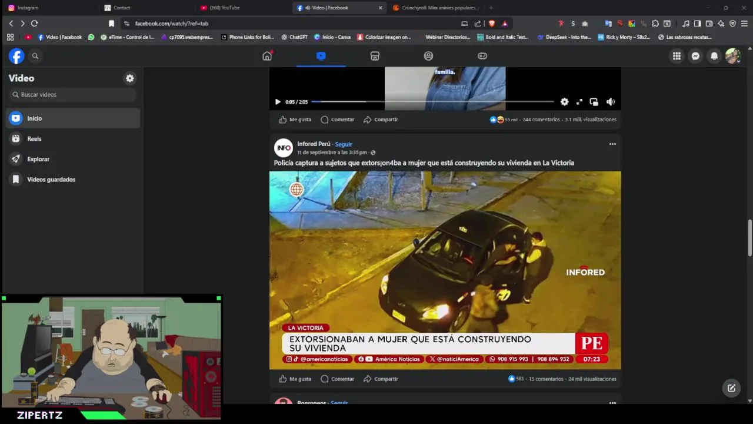Image resolution: width=753 pixels, height=424 pixels.
Task: Open the Infored Perú page name
Action: pyautogui.click(x=314, y=144)
